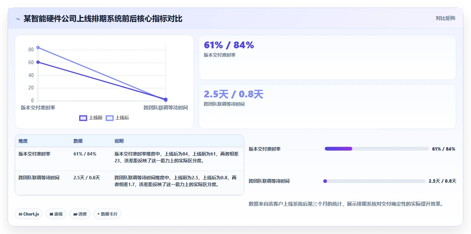Select the 数据卡片 tag chip
The image size is (471, 234).
[107, 214]
